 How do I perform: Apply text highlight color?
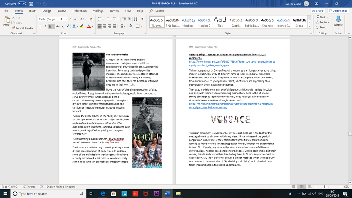click(81, 26)
